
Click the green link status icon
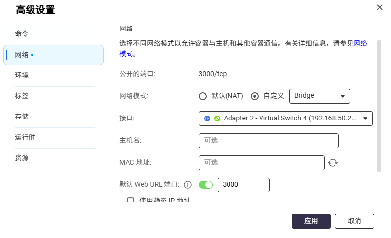[x=217, y=119]
